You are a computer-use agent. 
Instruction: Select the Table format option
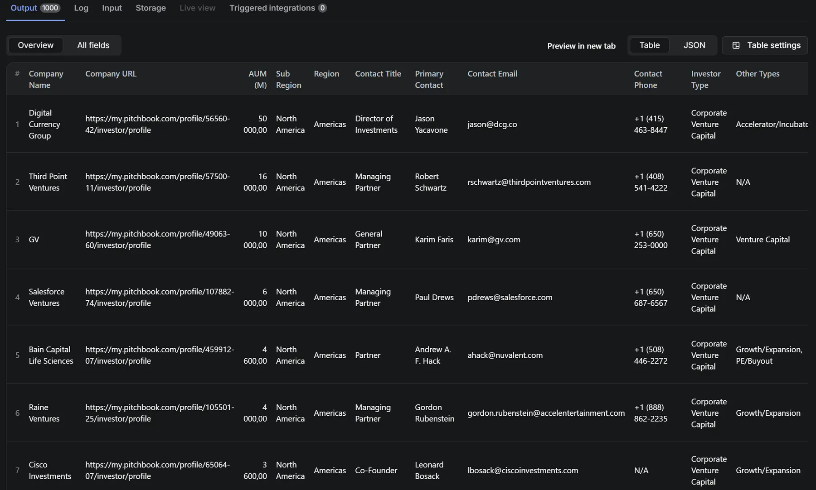(649, 45)
